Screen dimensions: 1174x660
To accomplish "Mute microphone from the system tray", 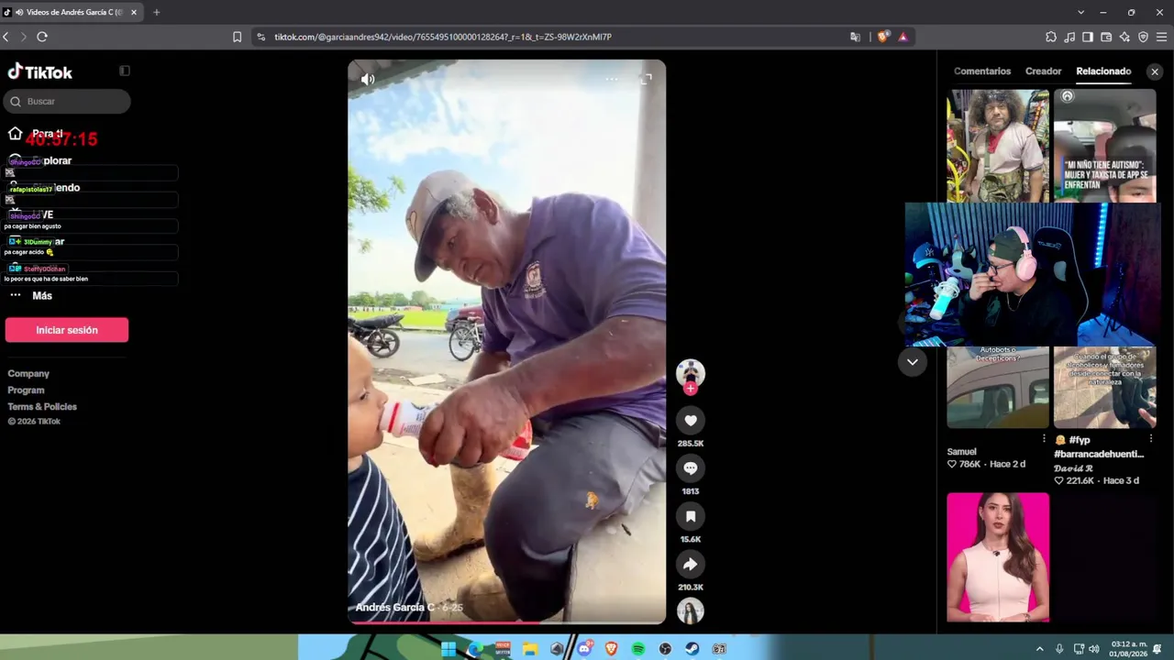I will click(1059, 649).
